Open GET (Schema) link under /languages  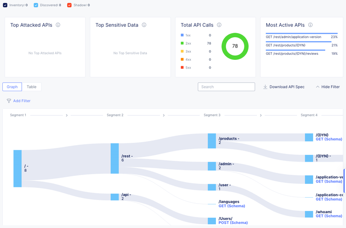tap(232, 206)
